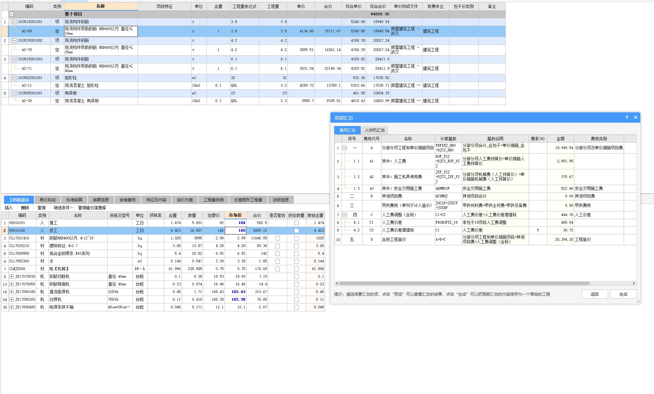This screenshot has height=394, width=654.
Task: Switch to 工料机显示 tab
Action: click(19, 200)
